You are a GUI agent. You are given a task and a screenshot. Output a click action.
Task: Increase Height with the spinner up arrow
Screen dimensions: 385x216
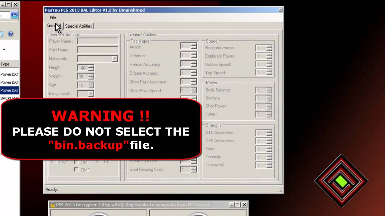91,66
